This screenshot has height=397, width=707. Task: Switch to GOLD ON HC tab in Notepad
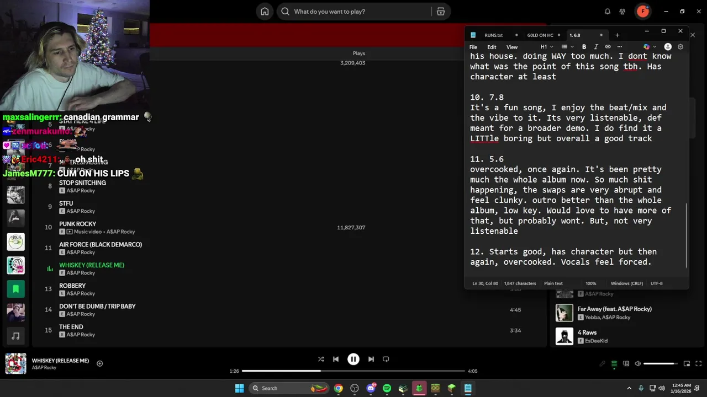pyautogui.click(x=540, y=35)
